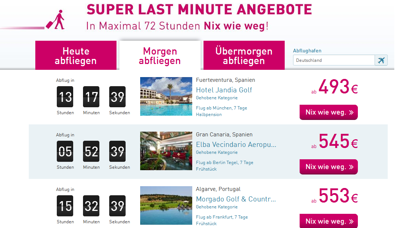The height and width of the screenshot is (228, 395).
Task: Click the traveler with suitcase logo icon
Action: (55, 20)
